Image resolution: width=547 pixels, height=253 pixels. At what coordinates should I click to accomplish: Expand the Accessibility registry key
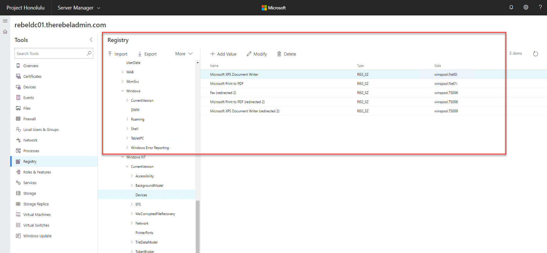pos(132,176)
